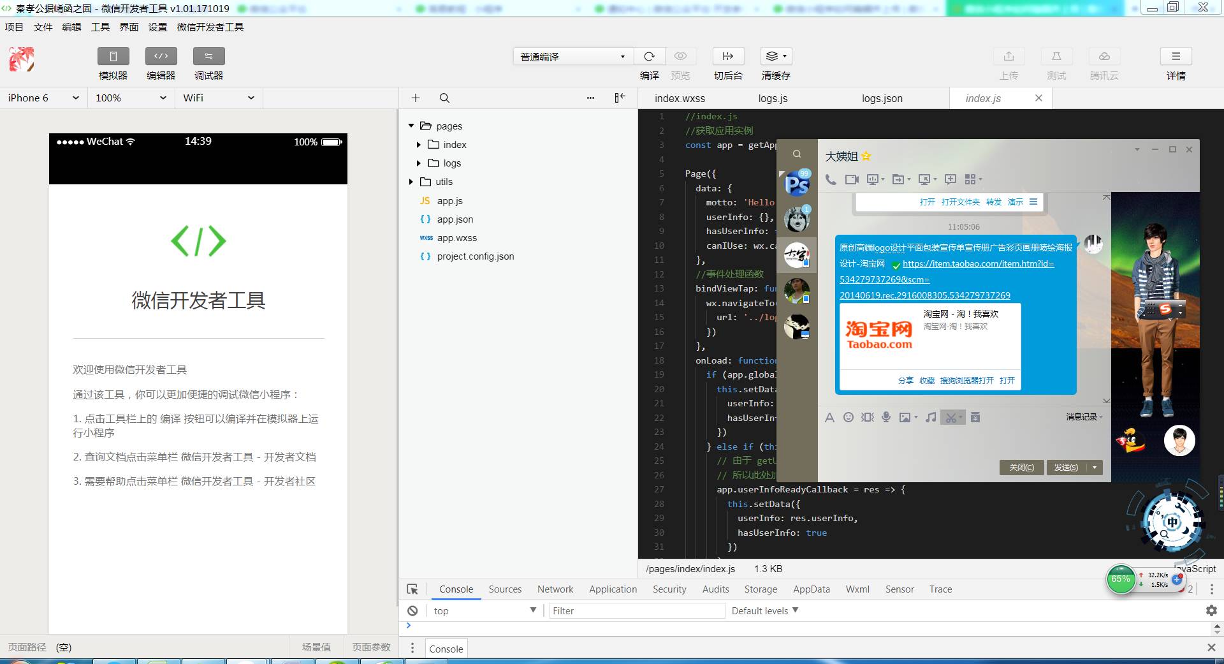Screen dimensions: 1224x664
Task: Click the search icon in the file panel
Action: pos(444,98)
